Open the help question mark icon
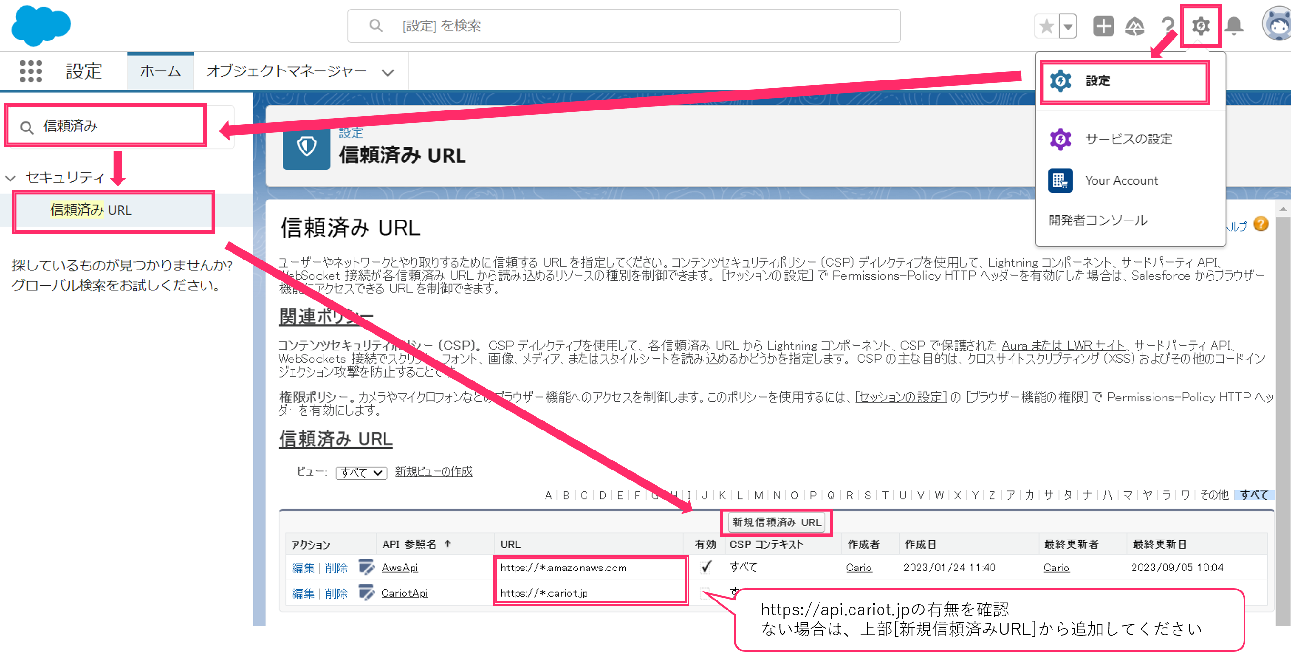Image resolution: width=1295 pixels, height=660 pixels. (1167, 26)
